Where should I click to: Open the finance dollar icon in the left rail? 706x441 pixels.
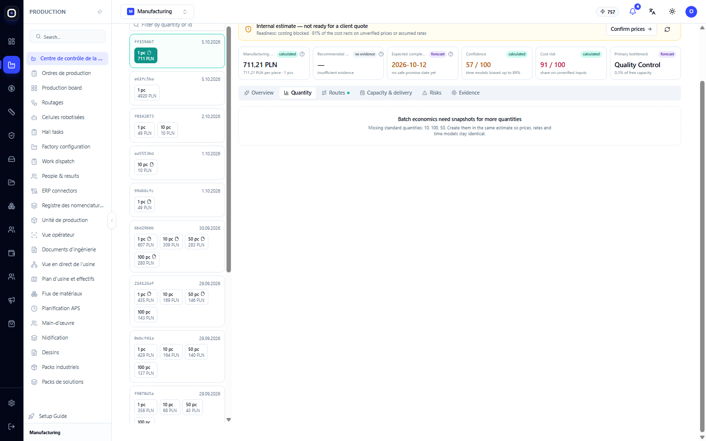12,89
